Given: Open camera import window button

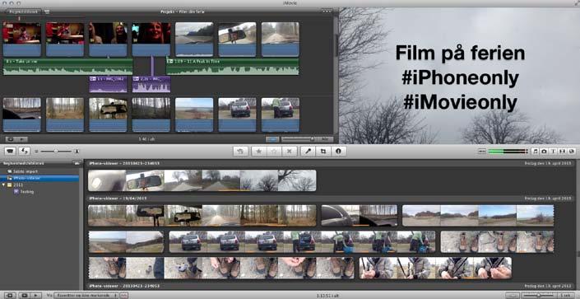Looking at the screenshot, I should click(11, 152).
